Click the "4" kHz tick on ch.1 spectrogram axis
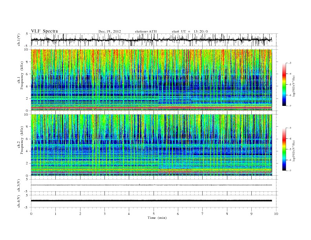Viewport: 311px width, 240px height. click(x=27, y=86)
